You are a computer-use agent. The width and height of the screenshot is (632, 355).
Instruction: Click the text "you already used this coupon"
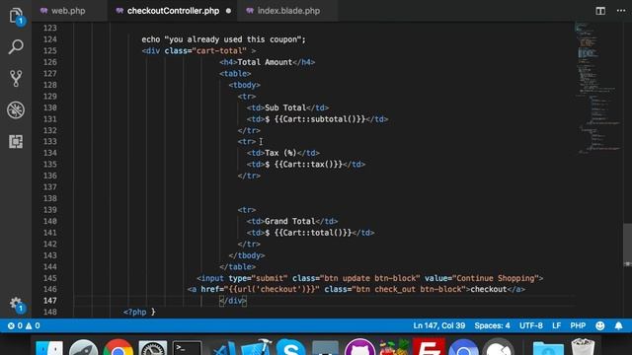point(233,39)
